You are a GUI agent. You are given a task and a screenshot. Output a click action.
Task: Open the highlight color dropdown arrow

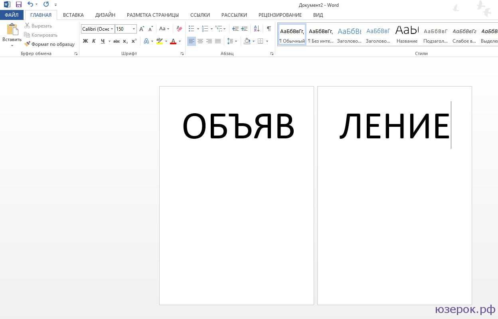(166, 41)
